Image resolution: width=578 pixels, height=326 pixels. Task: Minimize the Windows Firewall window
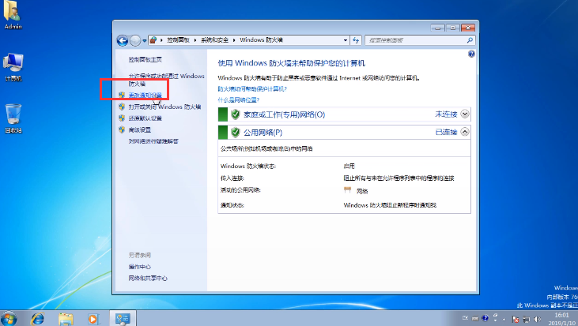(x=437, y=28)
